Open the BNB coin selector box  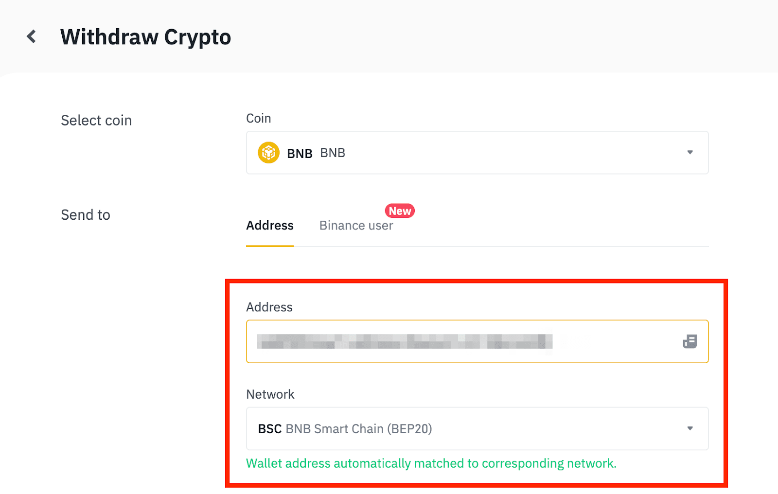[x=477, y=153]
